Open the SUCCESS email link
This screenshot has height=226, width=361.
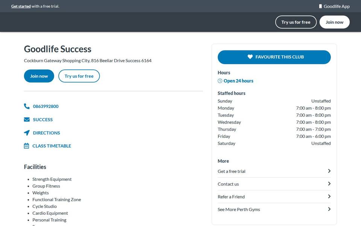pos(43,119)
